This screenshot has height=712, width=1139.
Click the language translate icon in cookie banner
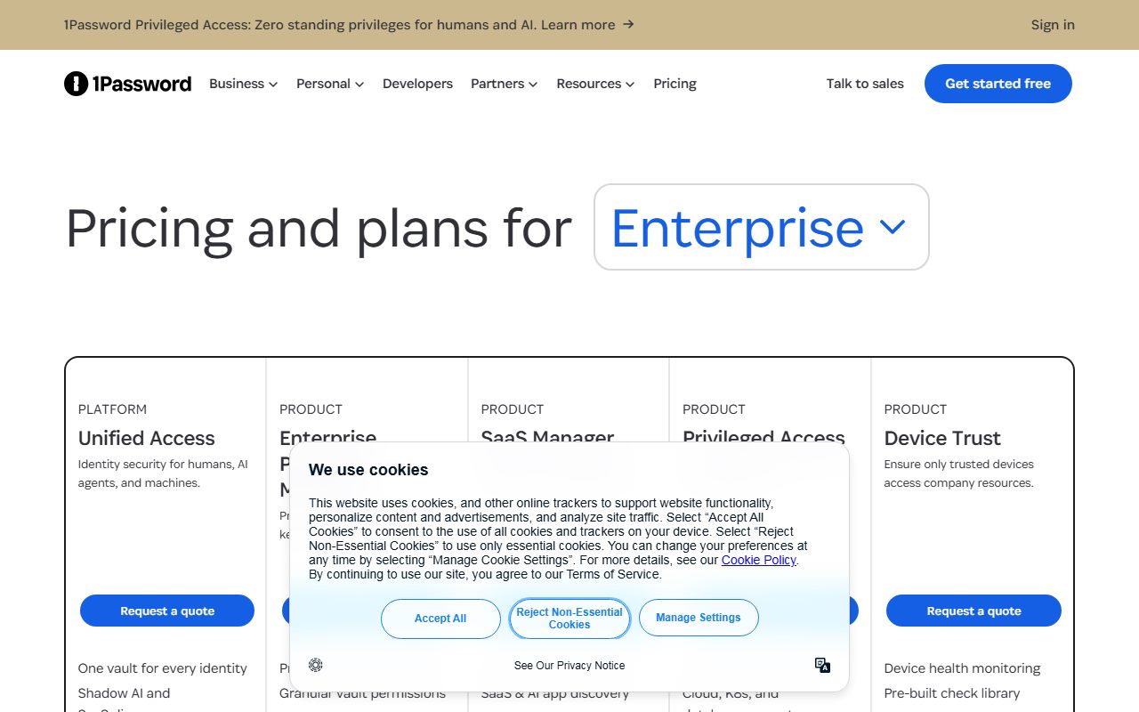point(822,665)
